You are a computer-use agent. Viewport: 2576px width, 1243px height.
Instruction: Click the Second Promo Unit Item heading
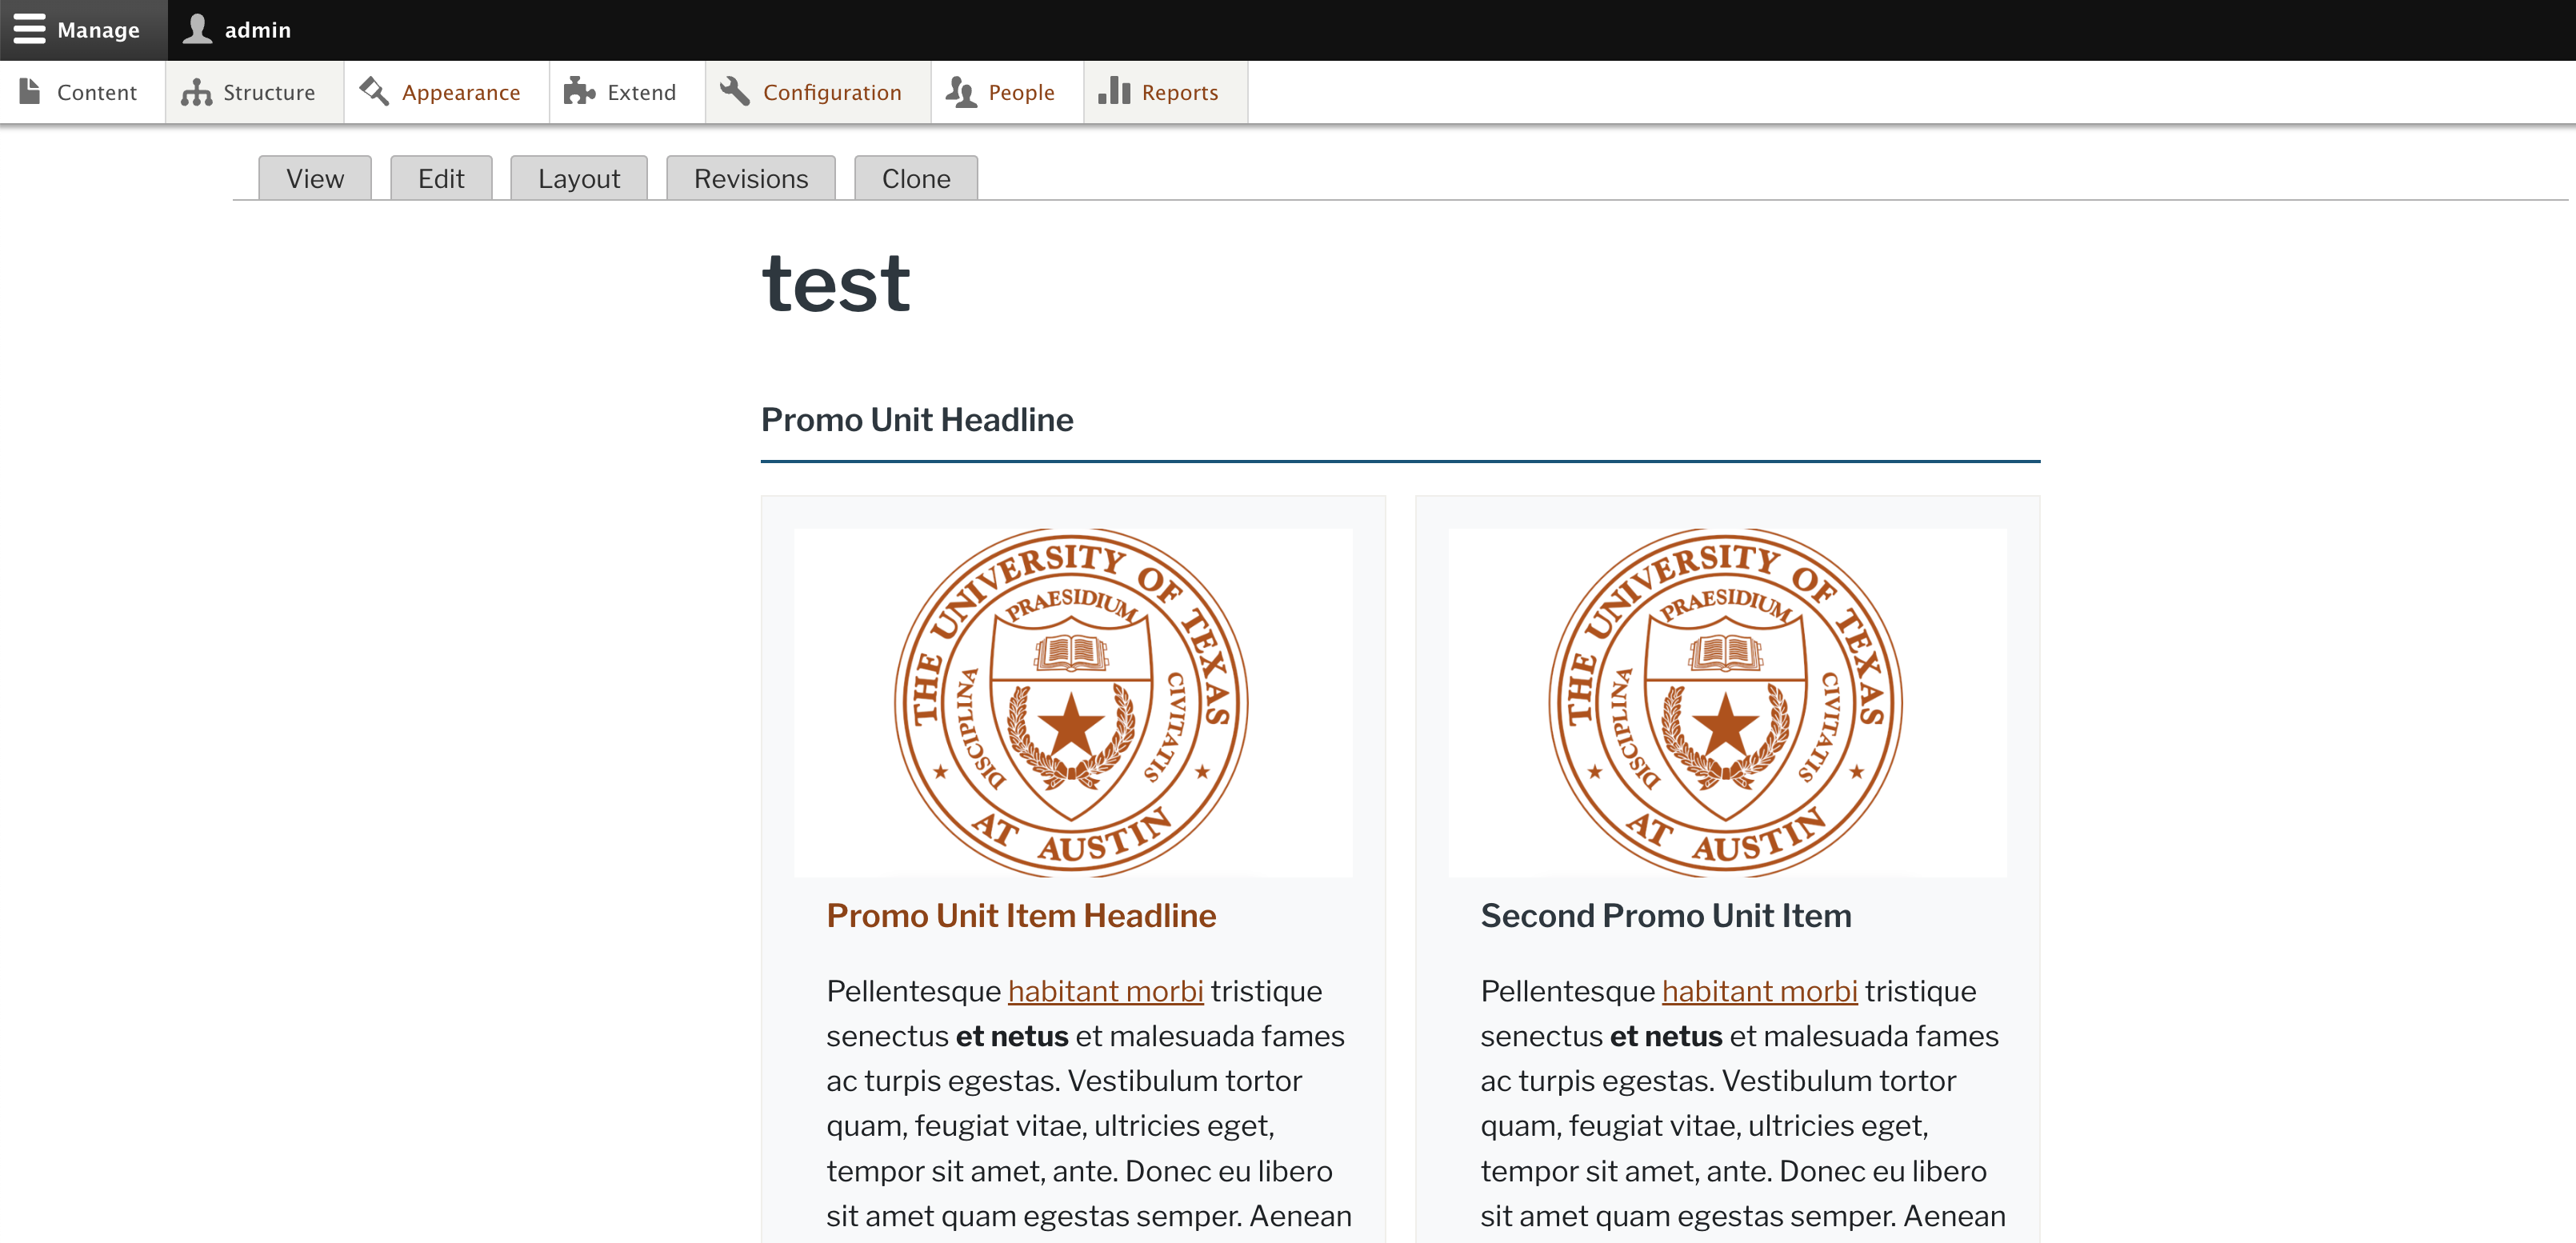[x=1665, y=915]
